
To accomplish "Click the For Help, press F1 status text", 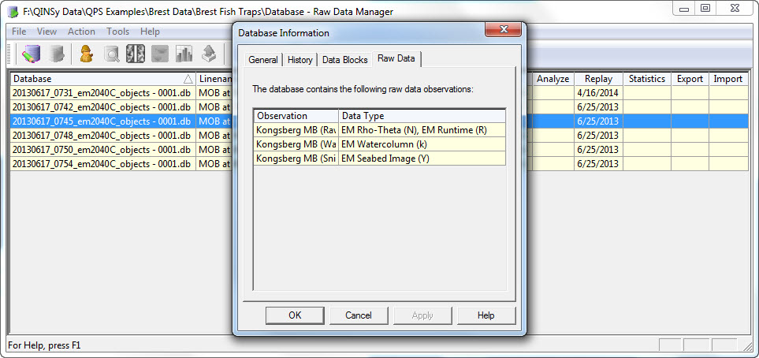I will 45,345.
